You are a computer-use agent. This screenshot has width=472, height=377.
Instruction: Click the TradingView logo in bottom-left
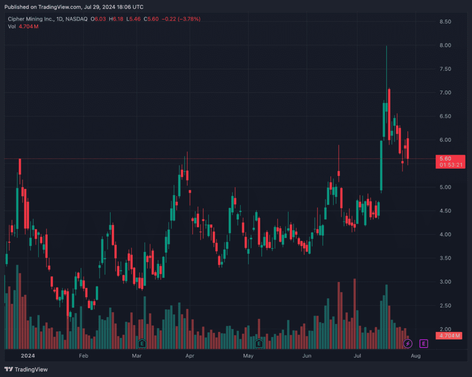[x=26, y=369]
